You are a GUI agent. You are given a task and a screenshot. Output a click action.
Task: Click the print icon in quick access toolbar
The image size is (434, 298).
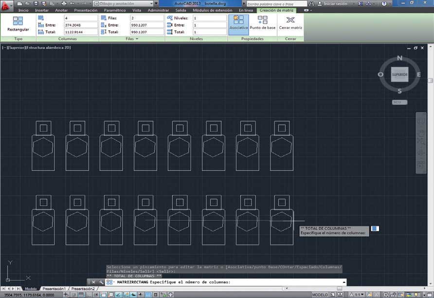pos(64,3)
